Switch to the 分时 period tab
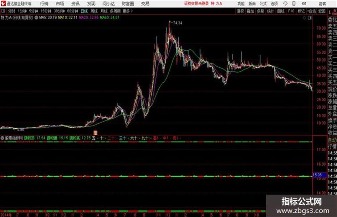This screenshot has height=217, width=337. coord(12,11)
